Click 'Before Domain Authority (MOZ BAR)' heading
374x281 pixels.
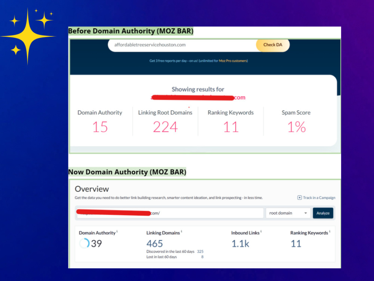click(x=131, y=31)
